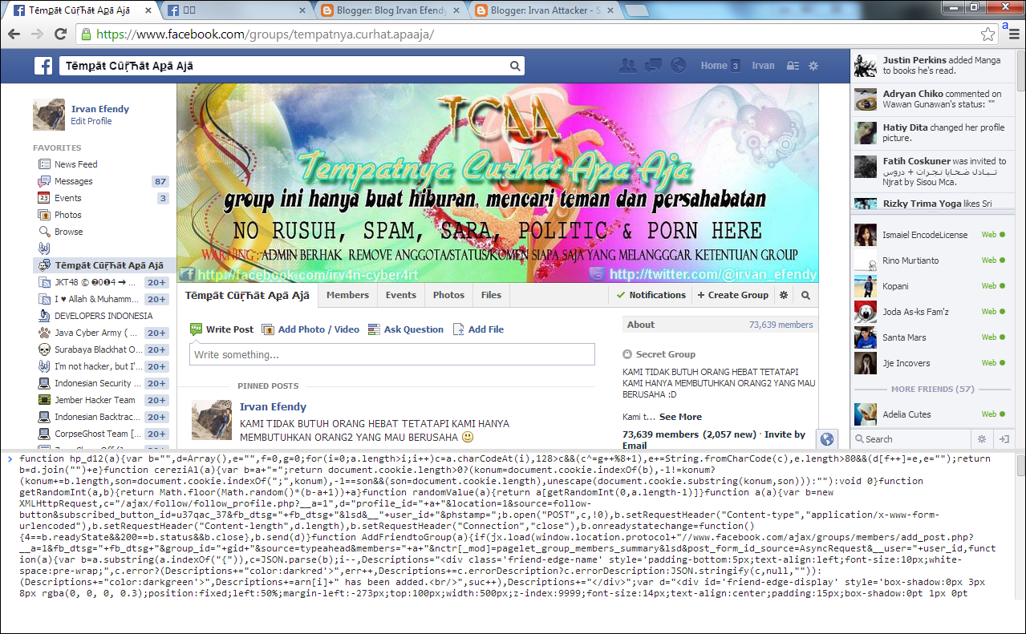Screen dimensions: 1026x634
Task: Open privacy shortcuts lock icon
Action: tap(793, 66)
